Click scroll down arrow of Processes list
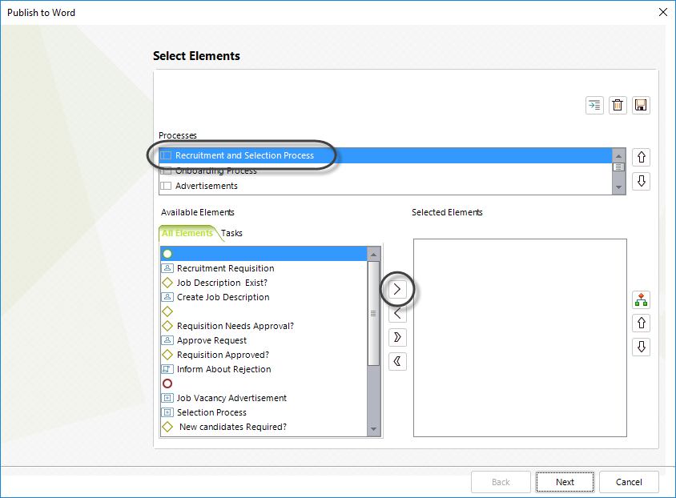This screenshot has width=676, height=498. coord(618,187)
